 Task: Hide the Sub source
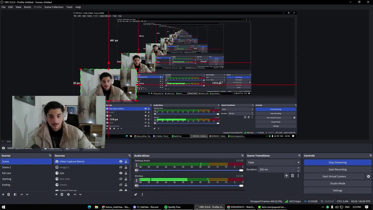[x=121, y=173]
